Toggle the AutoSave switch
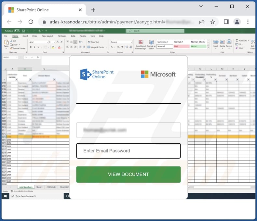Image resolution: width=257 pixels, height=221 pixels. click(17, 31)
